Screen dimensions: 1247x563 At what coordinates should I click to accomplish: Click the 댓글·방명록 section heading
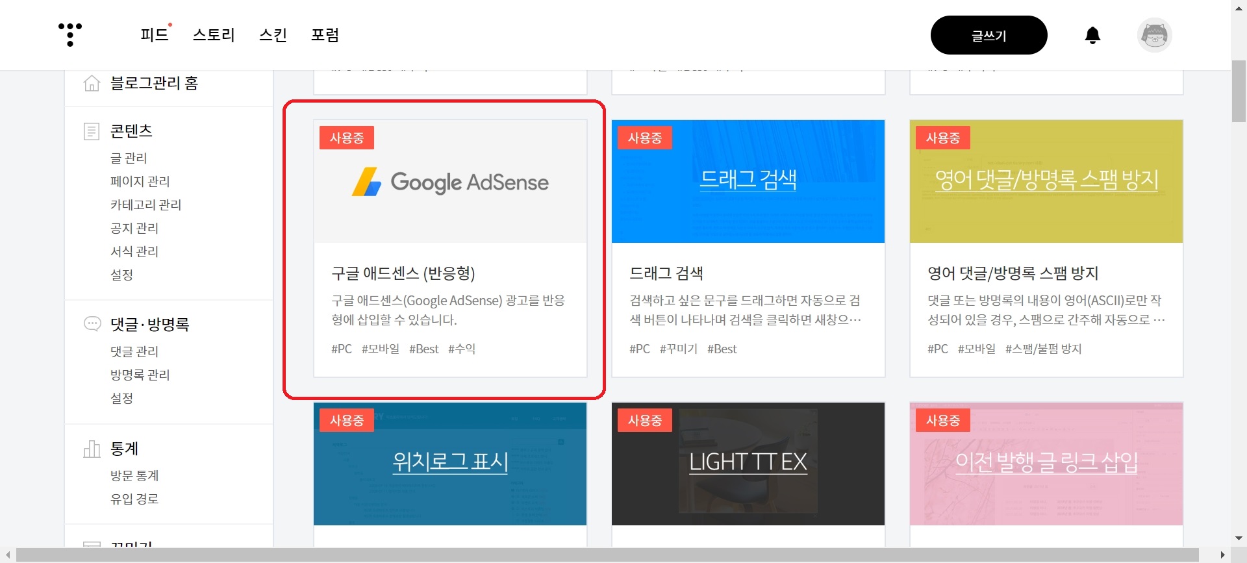[149, 324]
